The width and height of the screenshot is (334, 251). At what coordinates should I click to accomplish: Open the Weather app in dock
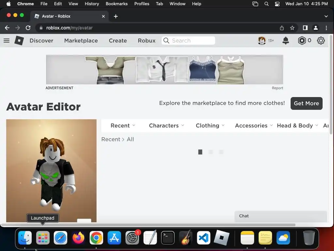click(283, 238)
